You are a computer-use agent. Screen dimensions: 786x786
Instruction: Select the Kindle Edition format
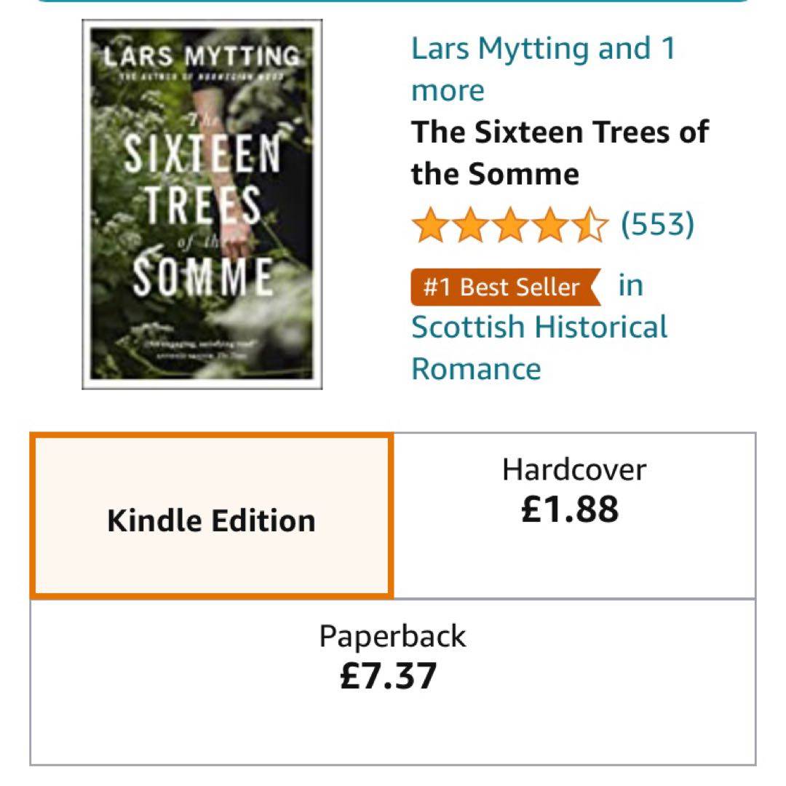(x=212, y=516)
